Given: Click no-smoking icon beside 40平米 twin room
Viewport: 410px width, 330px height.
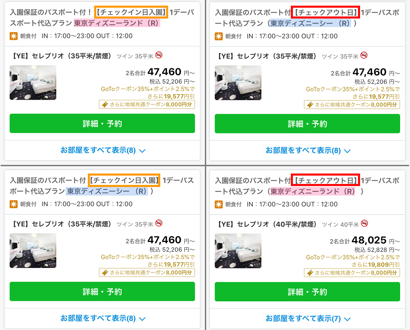Looking at the screenshot, I should [364, 223].
